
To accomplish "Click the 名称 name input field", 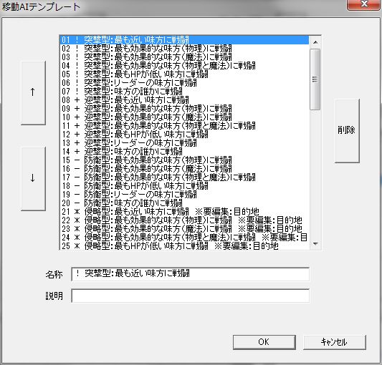I will (190, 274).
